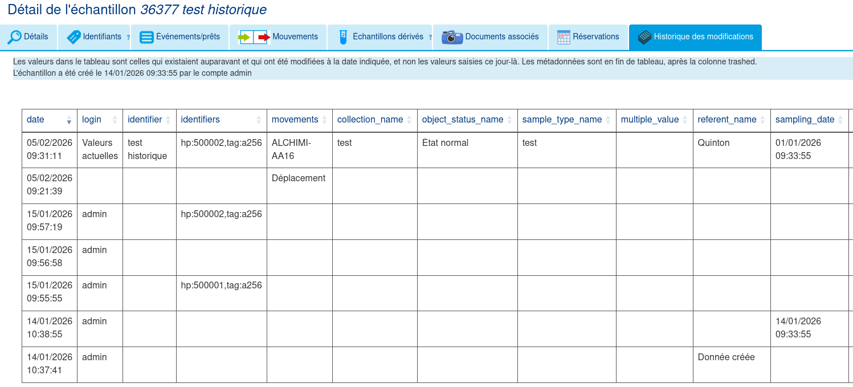Sort table by the login column
This screenshot has width=853, height=387.
pyautogui.click(x=100, y=120)
